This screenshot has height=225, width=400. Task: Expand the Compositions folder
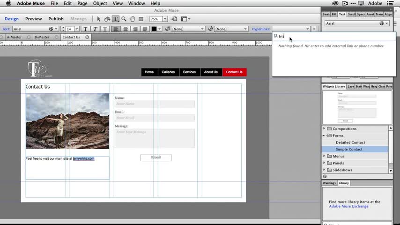pyautogui.click(x=324, y=129)
